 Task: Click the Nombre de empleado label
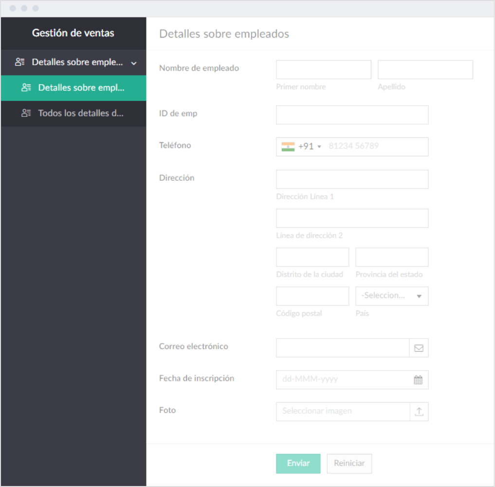point(199,68)
